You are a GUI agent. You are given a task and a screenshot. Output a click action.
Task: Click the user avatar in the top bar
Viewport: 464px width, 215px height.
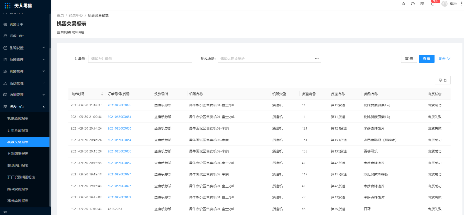444,3
